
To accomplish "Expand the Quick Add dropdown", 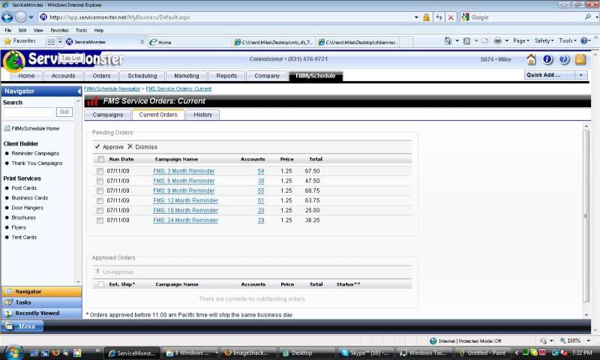I will [580, 75].
